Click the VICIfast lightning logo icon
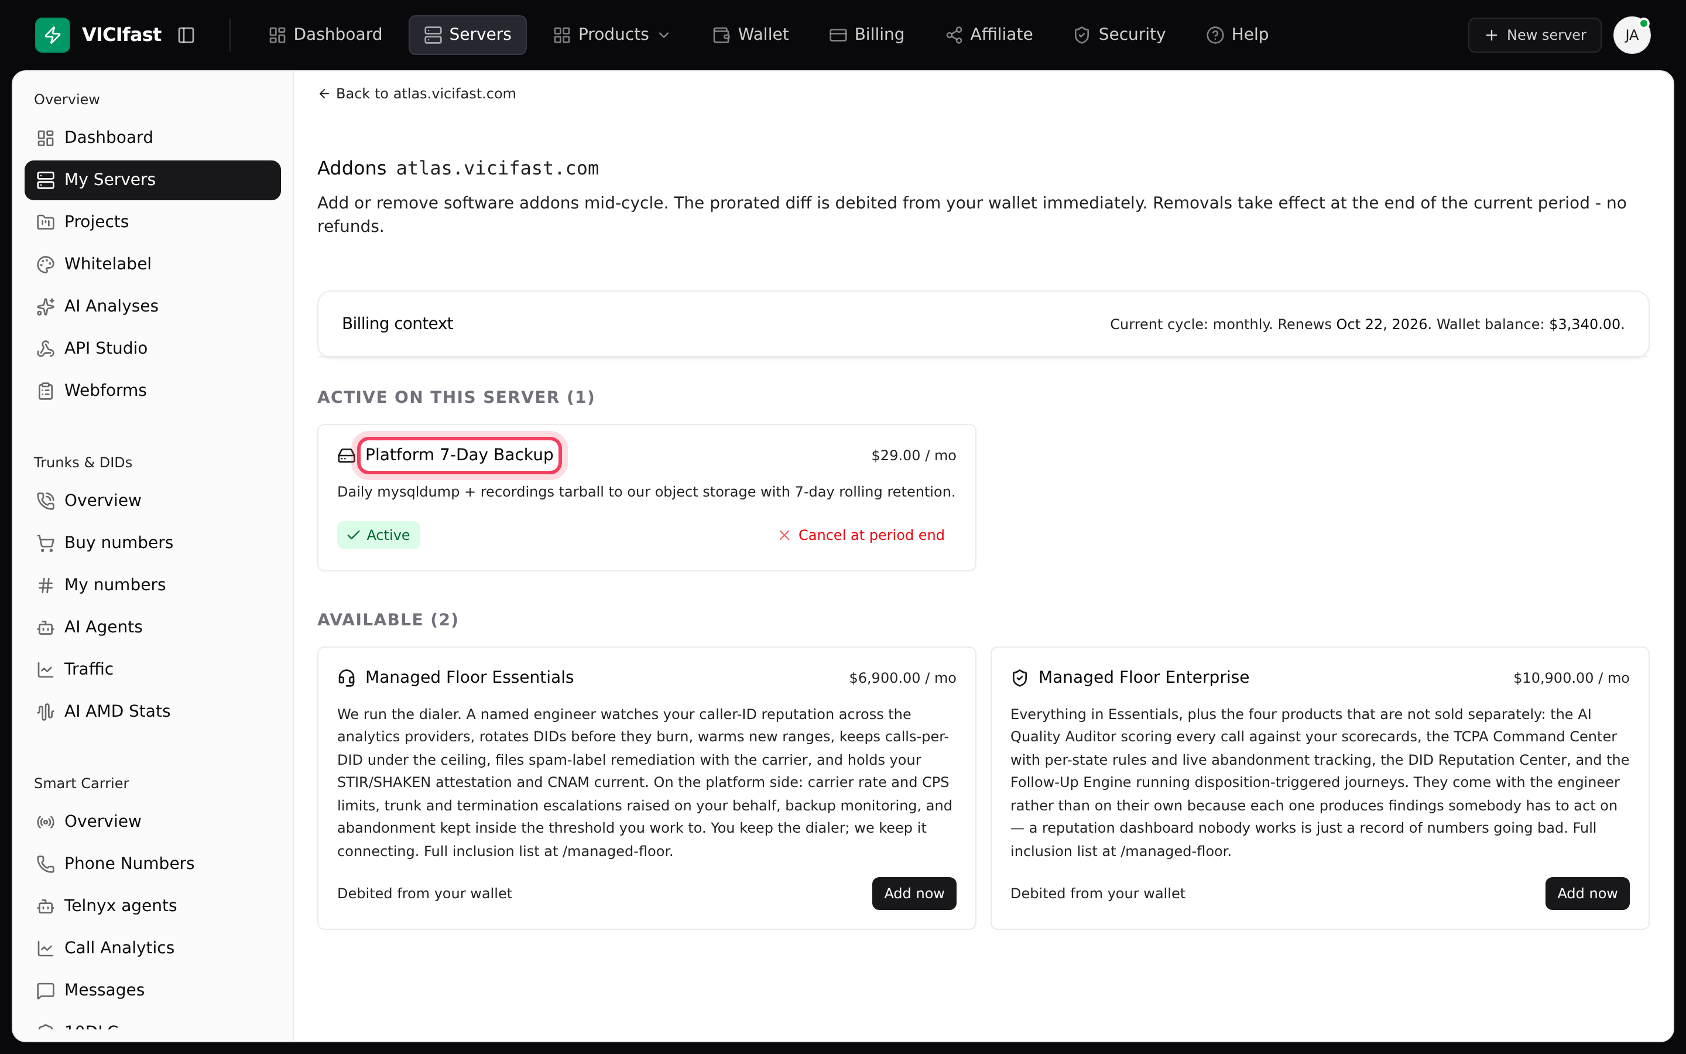The height and width of the screenshot is (1054, 1686). click(53, 35)
